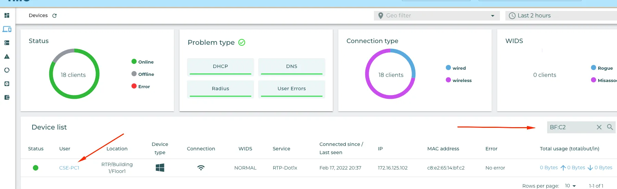Image resolution: width=617 pixels, height=189 pixels.
Task: Refresh the Devices page
Action: [x=54, y=16]
